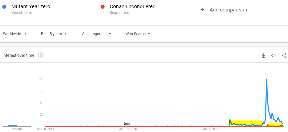288x132 pixels.
Task: Click the plus icon to add comparison
Action: (x=202, y=9)
